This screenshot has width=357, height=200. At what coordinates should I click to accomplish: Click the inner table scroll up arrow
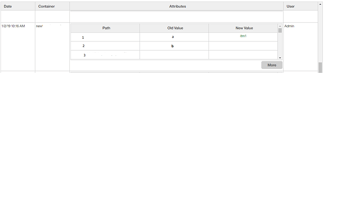pos(280,26)
